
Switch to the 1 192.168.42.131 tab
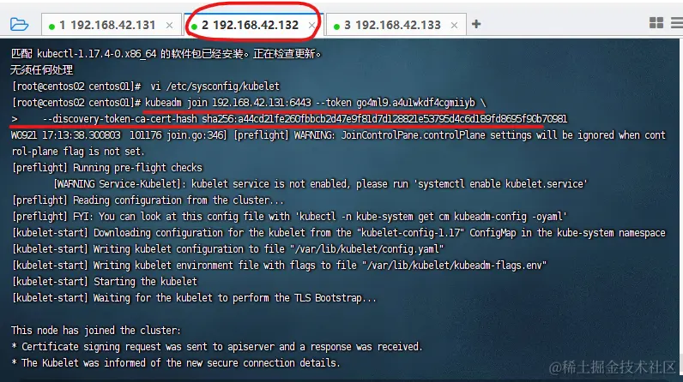pyautogui.click(x=107, y=25)
